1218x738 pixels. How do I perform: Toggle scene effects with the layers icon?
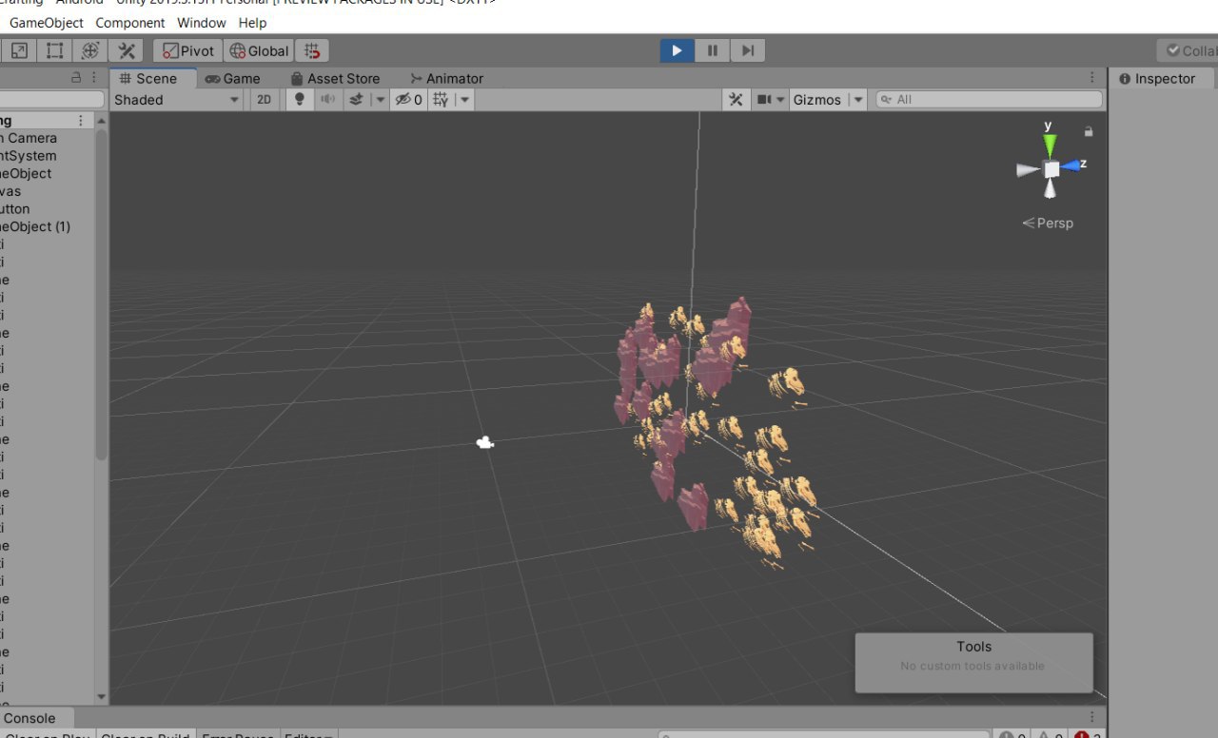coord(356,99)
